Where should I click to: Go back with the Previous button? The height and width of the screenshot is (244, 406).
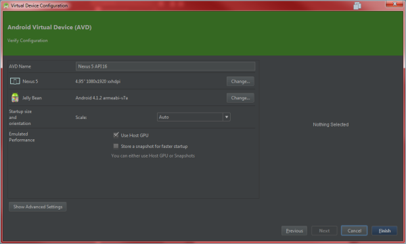coord(294,230)
